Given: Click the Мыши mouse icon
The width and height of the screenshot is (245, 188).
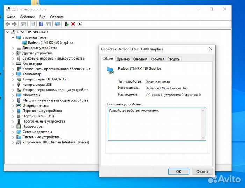Looking at the screenshot, I should (x=19, y=100).
